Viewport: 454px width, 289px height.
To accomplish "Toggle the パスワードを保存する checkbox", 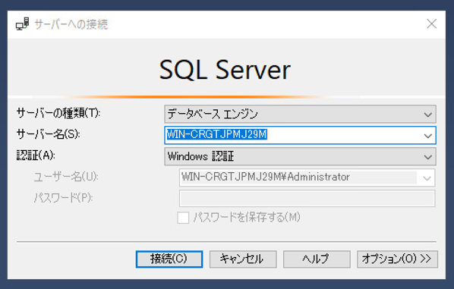I will [x=183, y=218].
